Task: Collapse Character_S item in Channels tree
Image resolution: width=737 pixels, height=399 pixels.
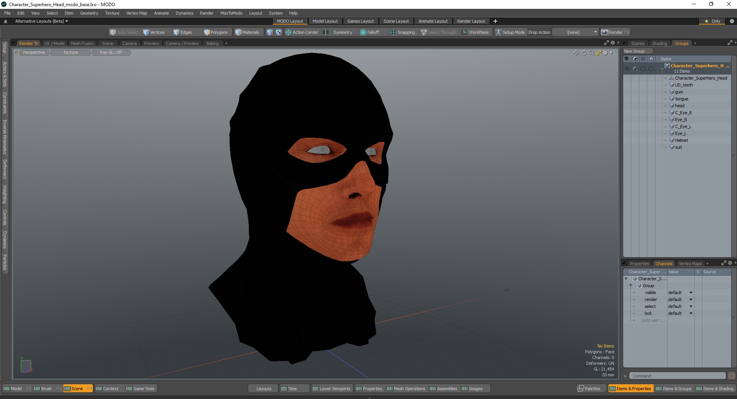Action: 626,279
